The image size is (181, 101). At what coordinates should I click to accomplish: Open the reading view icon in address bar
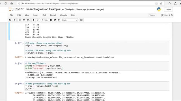coord(156,4)
